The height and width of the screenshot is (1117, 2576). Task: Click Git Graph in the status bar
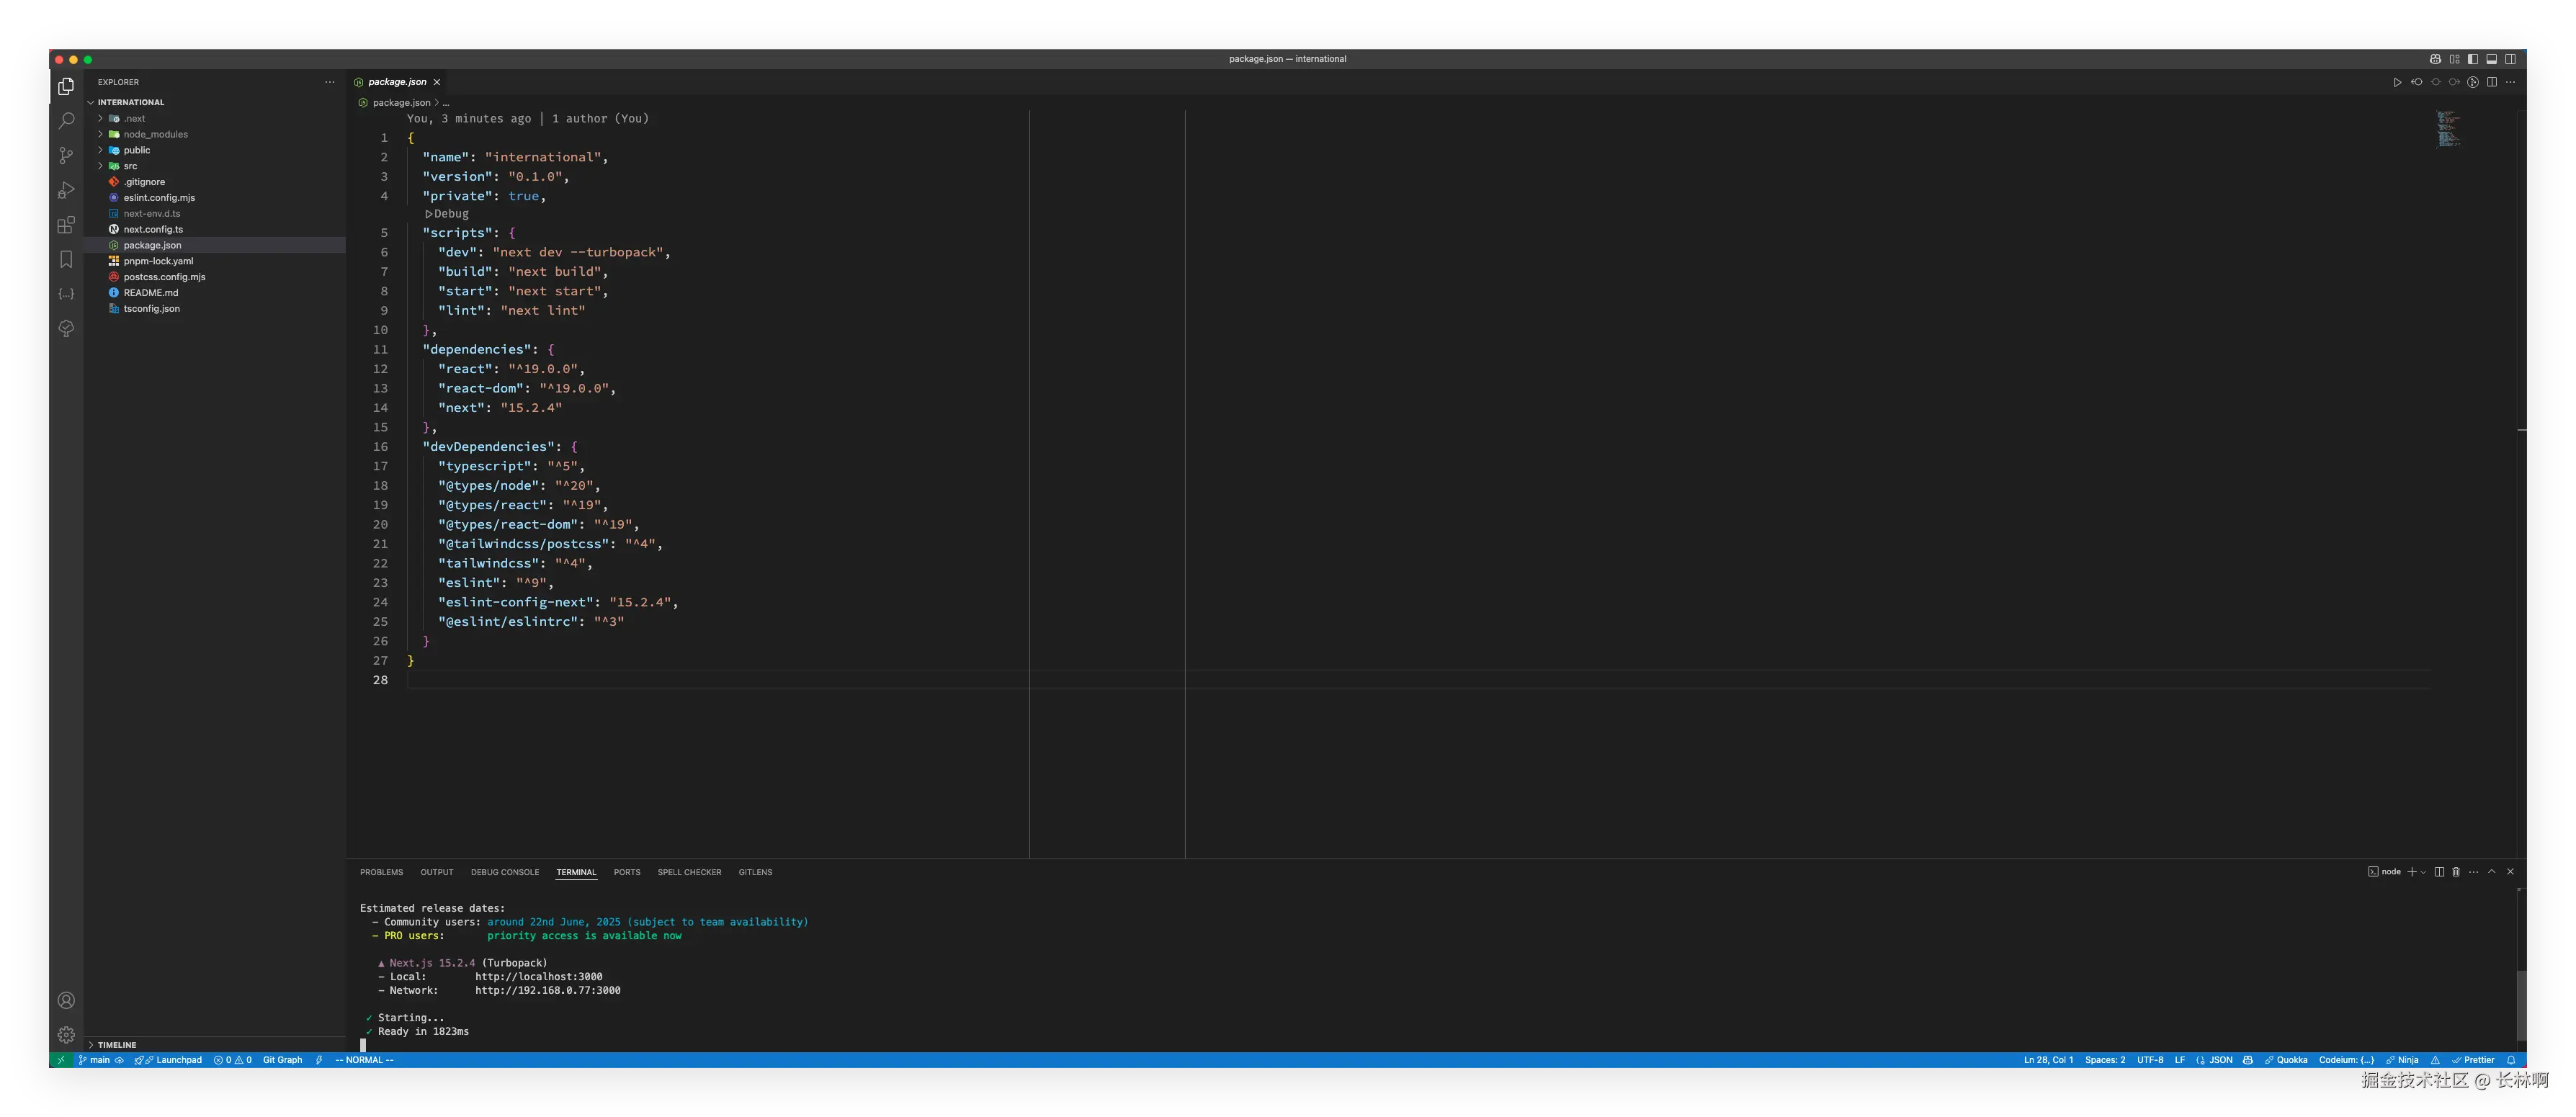tap(282, 1060)
